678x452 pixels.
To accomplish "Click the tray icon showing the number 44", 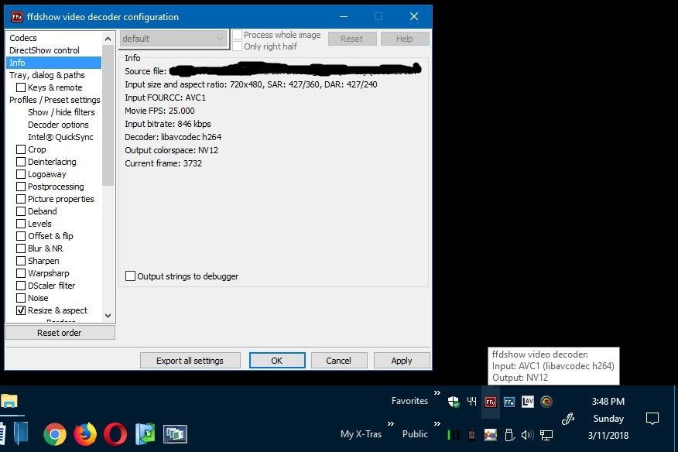I will (x=472, y=402).
